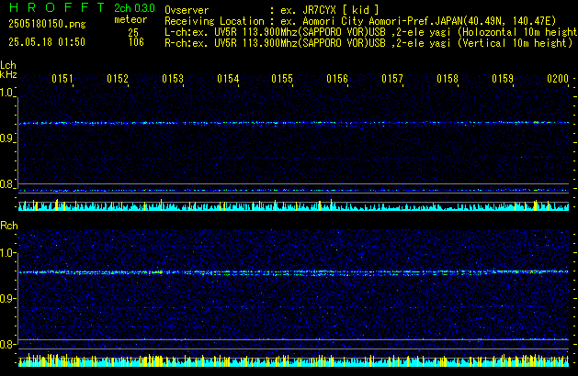Click the R-ch receiver description line

(x=368, y=43)
